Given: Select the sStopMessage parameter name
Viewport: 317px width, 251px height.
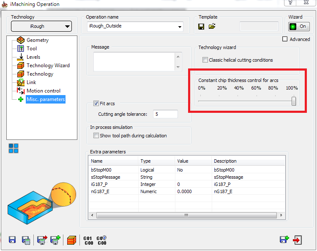Looking at the screenshot, I should point(106,177).
